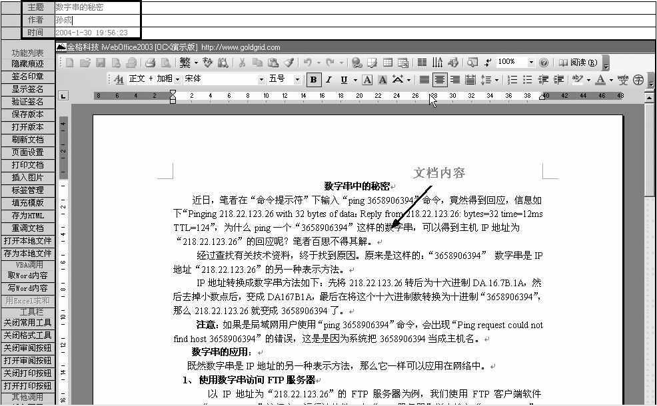The height and width of the screenshot is (406, 657).
Task: Click the 插入图片 button
Action: coord(27,178)
